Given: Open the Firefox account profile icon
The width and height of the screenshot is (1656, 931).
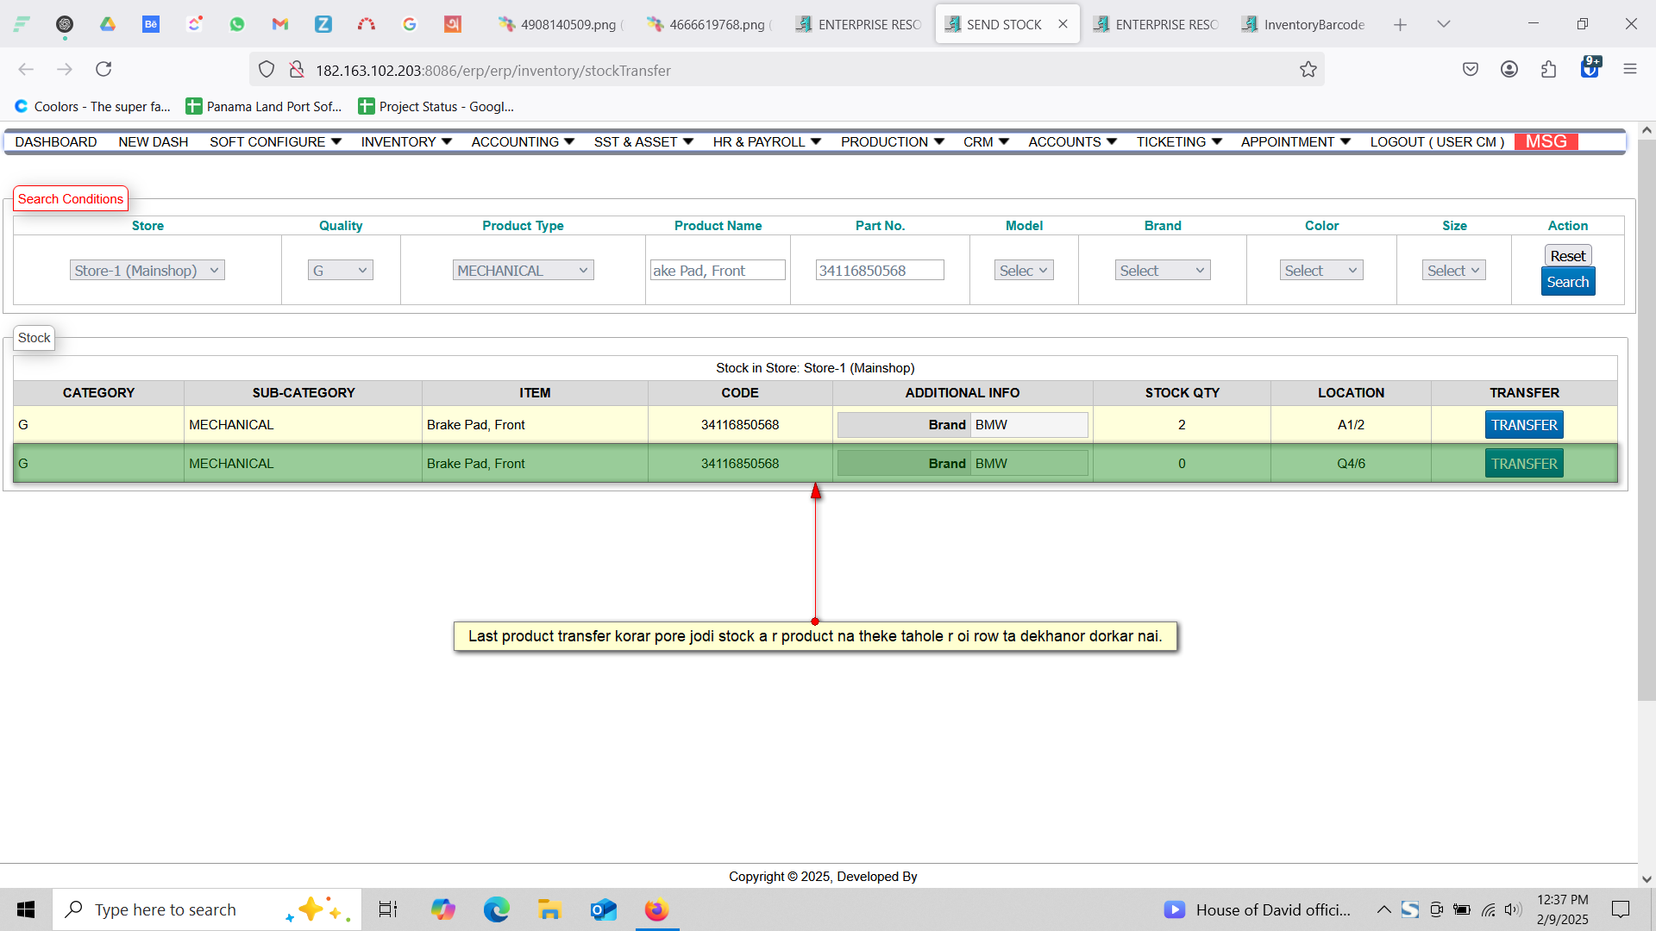Looking at the screenshot, I should (1509, 69).
